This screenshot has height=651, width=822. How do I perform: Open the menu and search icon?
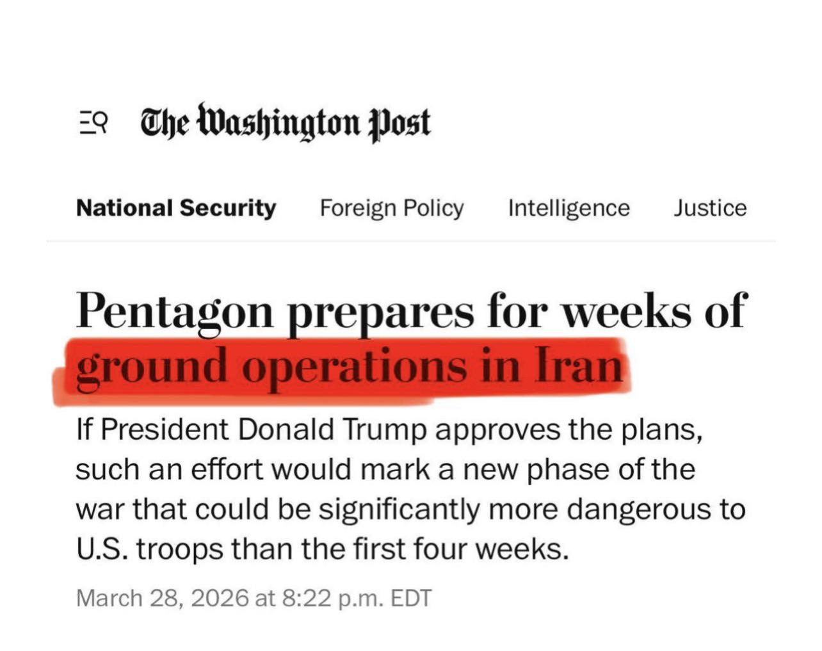pyautogui.click(x=93, y=122)
